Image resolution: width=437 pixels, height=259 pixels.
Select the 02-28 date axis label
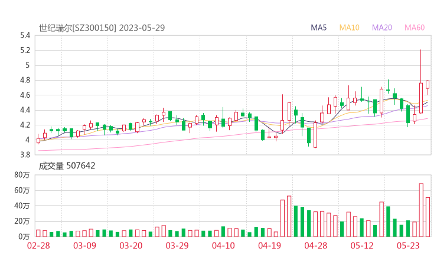click(x=37, y=246)
